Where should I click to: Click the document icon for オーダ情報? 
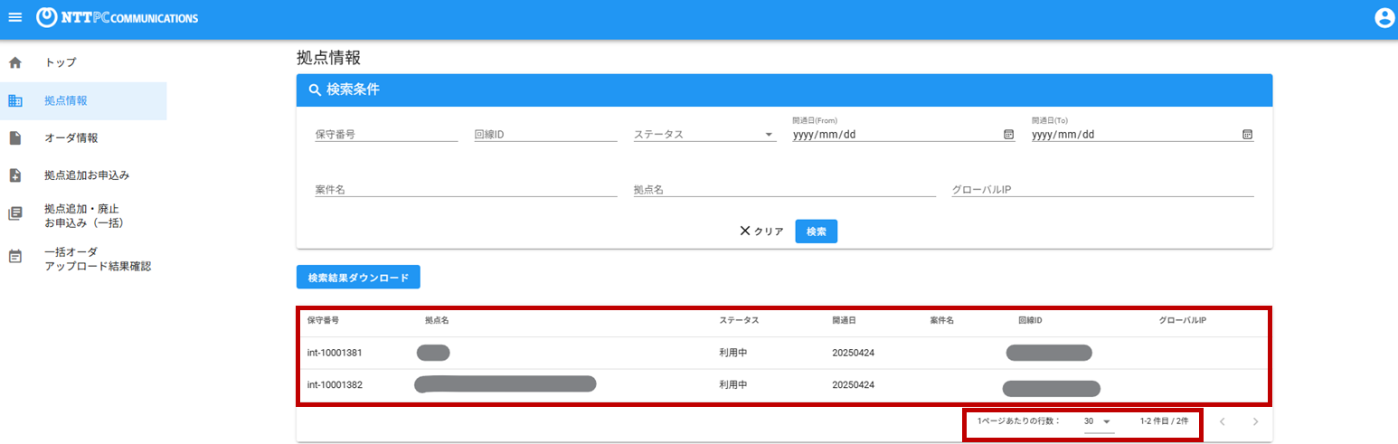14,138
